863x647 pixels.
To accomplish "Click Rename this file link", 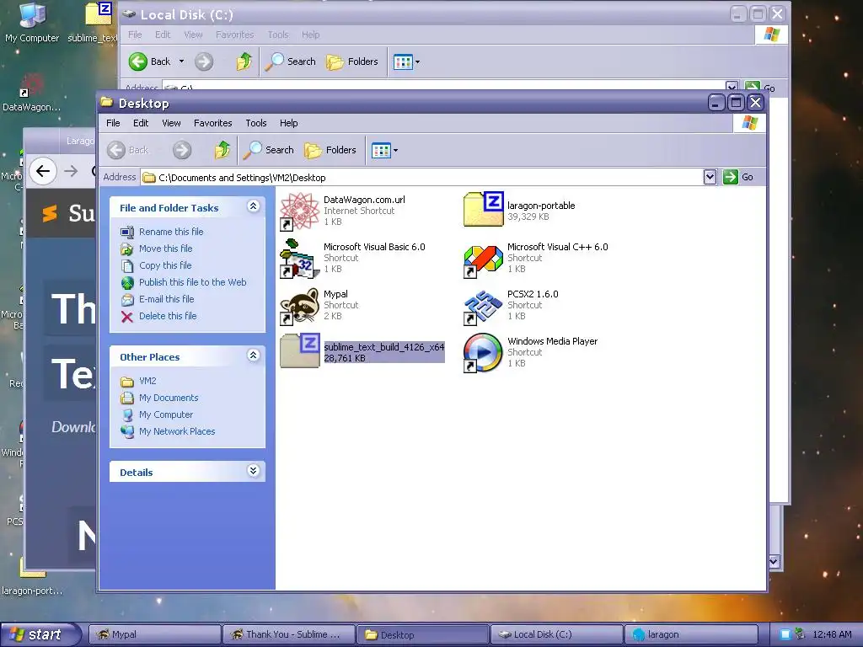I will (171, 232).
